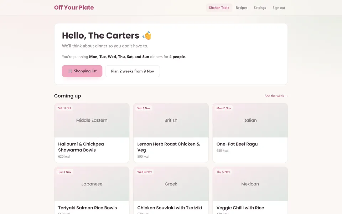Select Lemon Herb Roast Chicken & Veg title

[x=169, y=147]
